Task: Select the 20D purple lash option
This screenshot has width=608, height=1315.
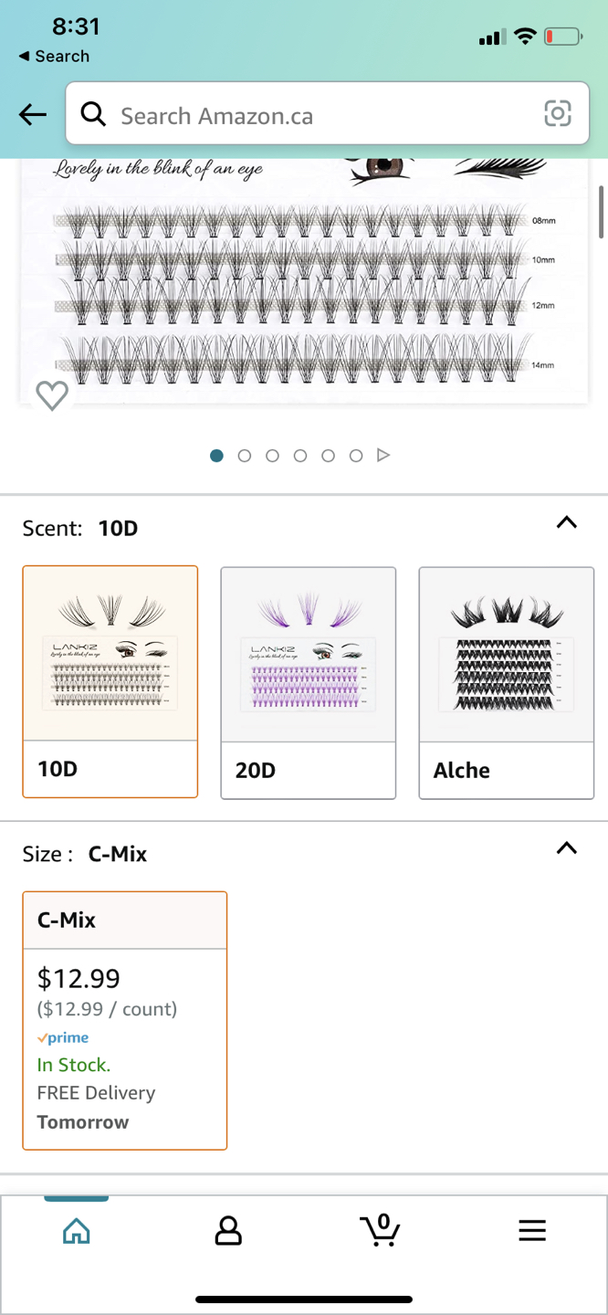Action: tap(309, 683)
